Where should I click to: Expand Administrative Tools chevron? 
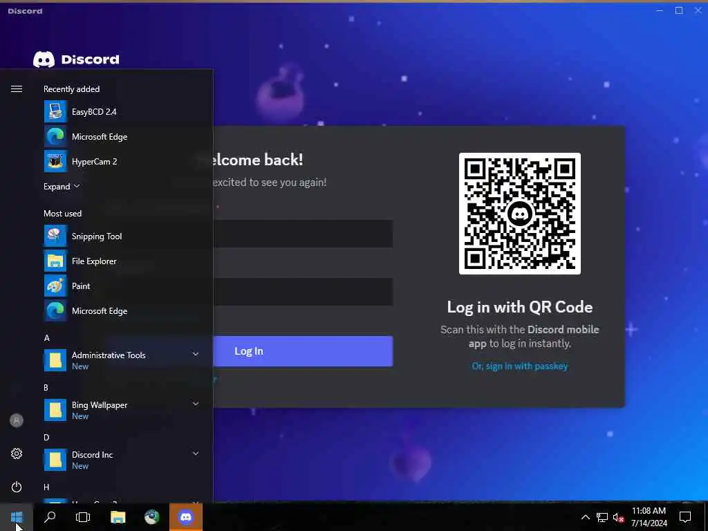pos(196,354)
